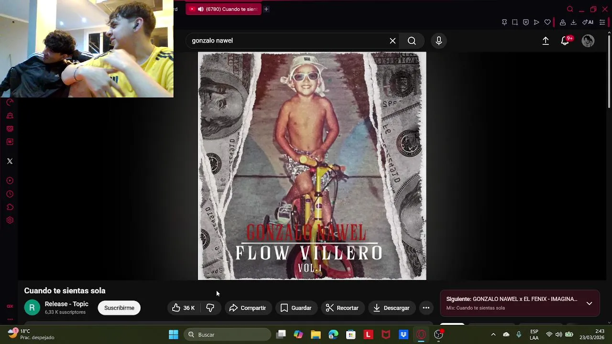This screenshot has height=344, width=612.
Task: Open the weather widget showing 18°C
Action: pos(31,334)
